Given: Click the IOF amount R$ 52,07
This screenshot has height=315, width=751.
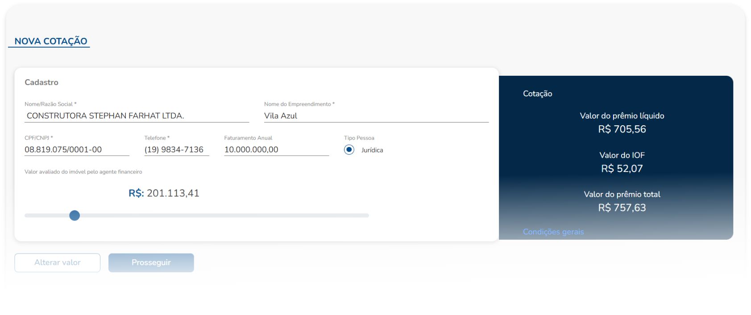Looking at the screenshot, I should (x=622, y=168).
